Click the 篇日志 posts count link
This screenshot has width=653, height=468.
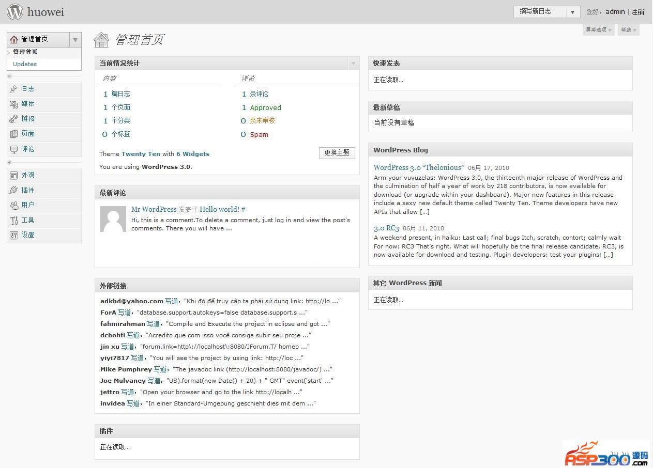point(121,94)
